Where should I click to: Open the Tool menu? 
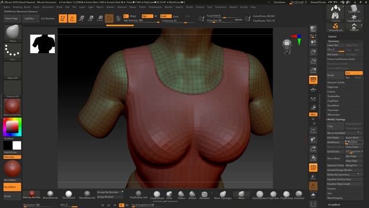pos(209,7)
